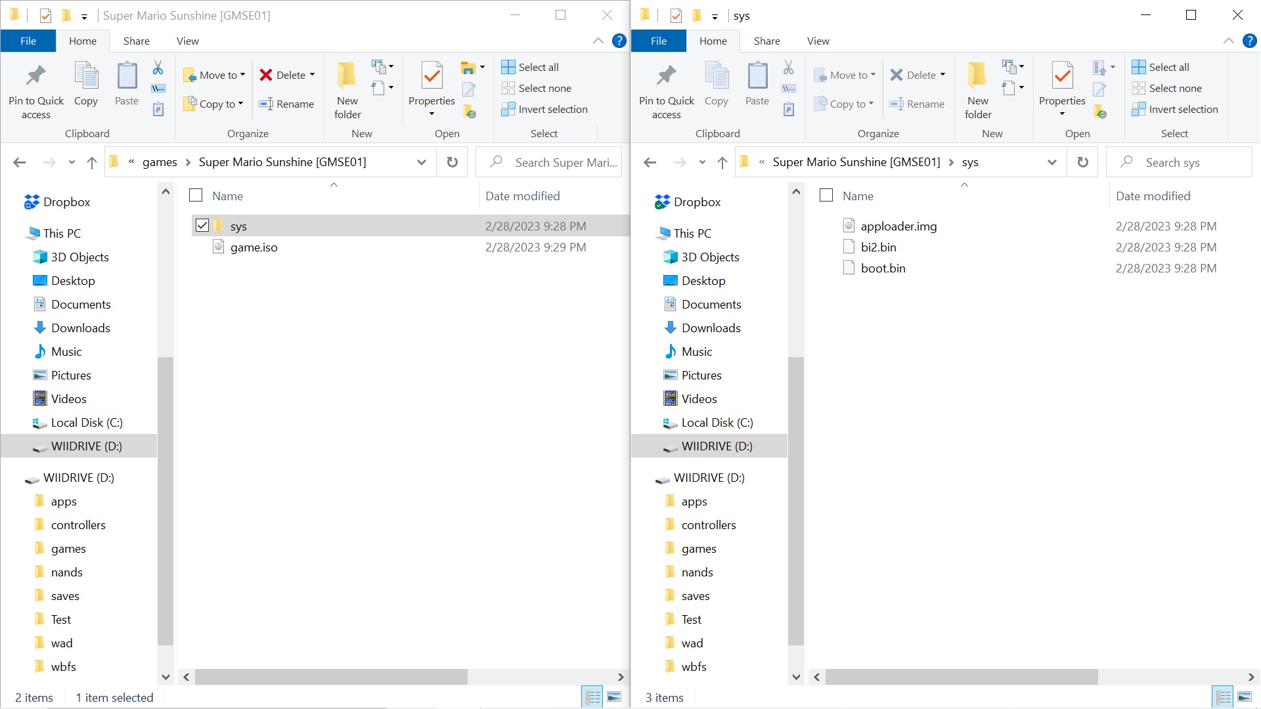Viewport: 1261px width, 709px height.
Task: Click left window horizontal scrollbar thumb
Action: pos(331,677)
